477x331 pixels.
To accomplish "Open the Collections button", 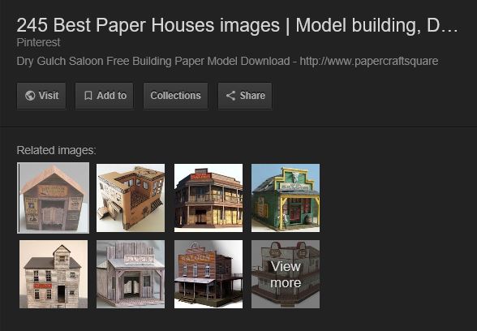I will 175,96.
